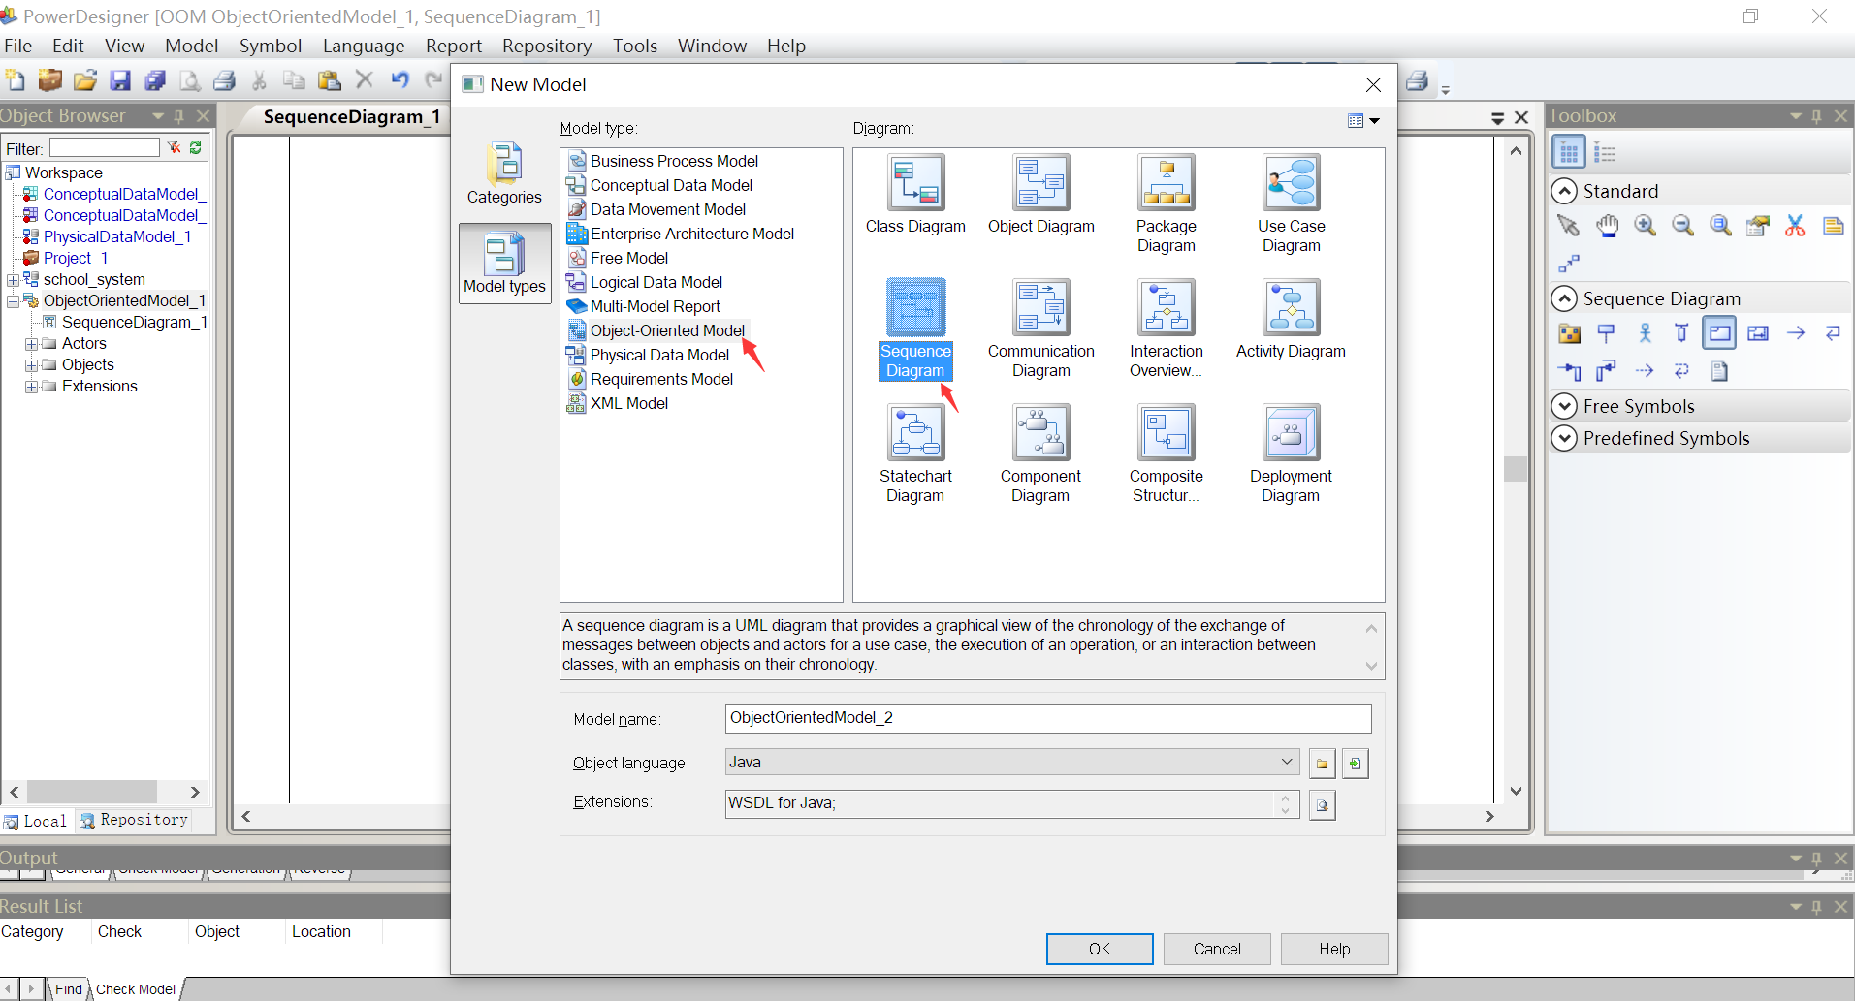1855x1001 pixels.
Task: Expand the Actors folder in browser
Action: (31, 344)
